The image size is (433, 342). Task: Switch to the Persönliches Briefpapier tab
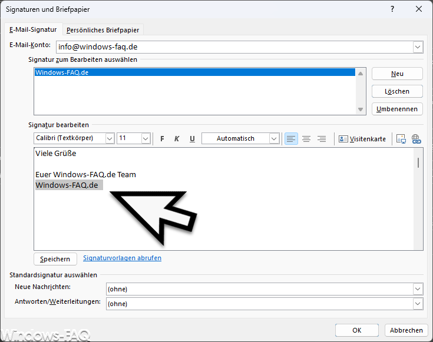click(103, 30)
